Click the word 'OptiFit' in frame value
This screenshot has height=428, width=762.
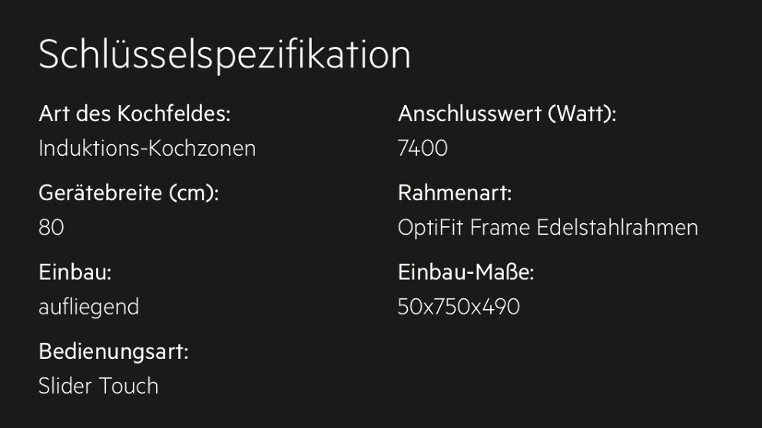click(x=431, y=227)
